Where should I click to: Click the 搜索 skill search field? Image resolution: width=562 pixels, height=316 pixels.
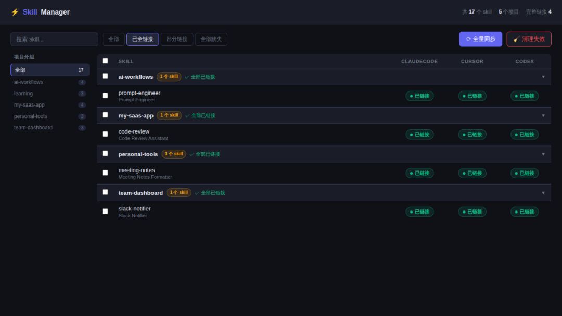pyautogui.click(x=54, y=39)
